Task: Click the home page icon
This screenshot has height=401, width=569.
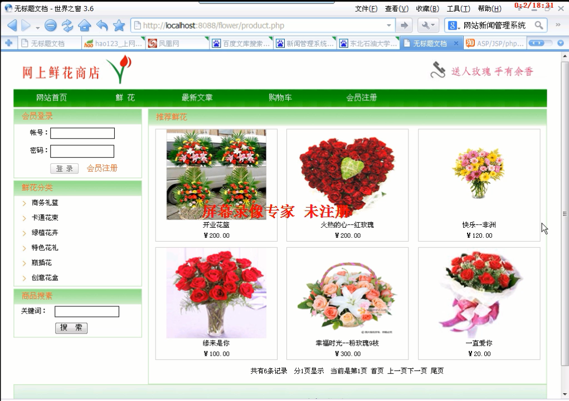Action: [x=84, y=26]
